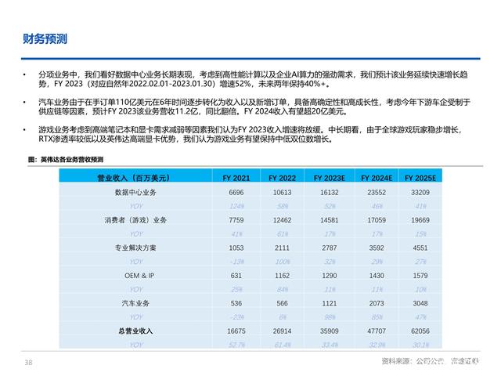Select the FY 2021 column header
This screenshot has width=501, height=376.
(236, 178)
